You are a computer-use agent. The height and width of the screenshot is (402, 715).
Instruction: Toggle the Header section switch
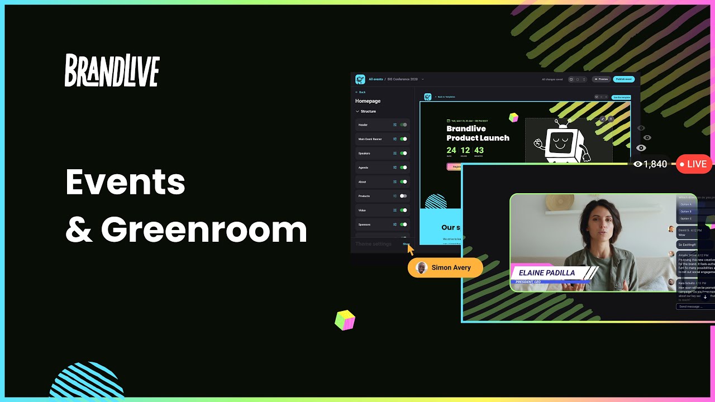pos(403,125)
